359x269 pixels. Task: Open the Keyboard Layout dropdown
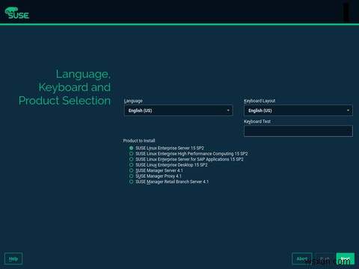coord(298,111)
